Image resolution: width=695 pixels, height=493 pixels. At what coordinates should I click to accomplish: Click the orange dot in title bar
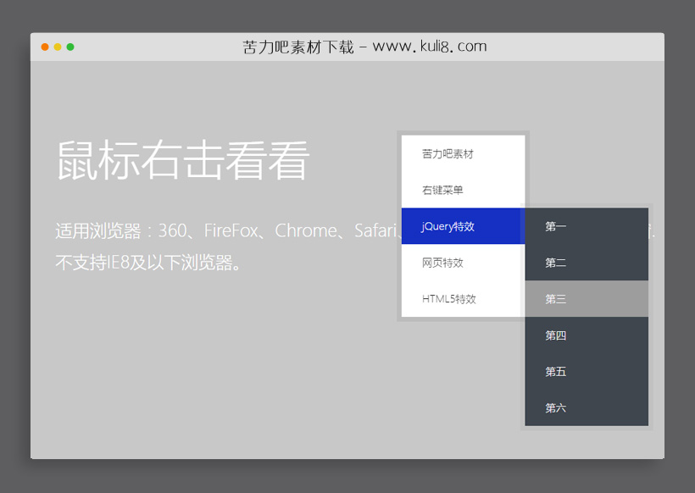(45, 47)
